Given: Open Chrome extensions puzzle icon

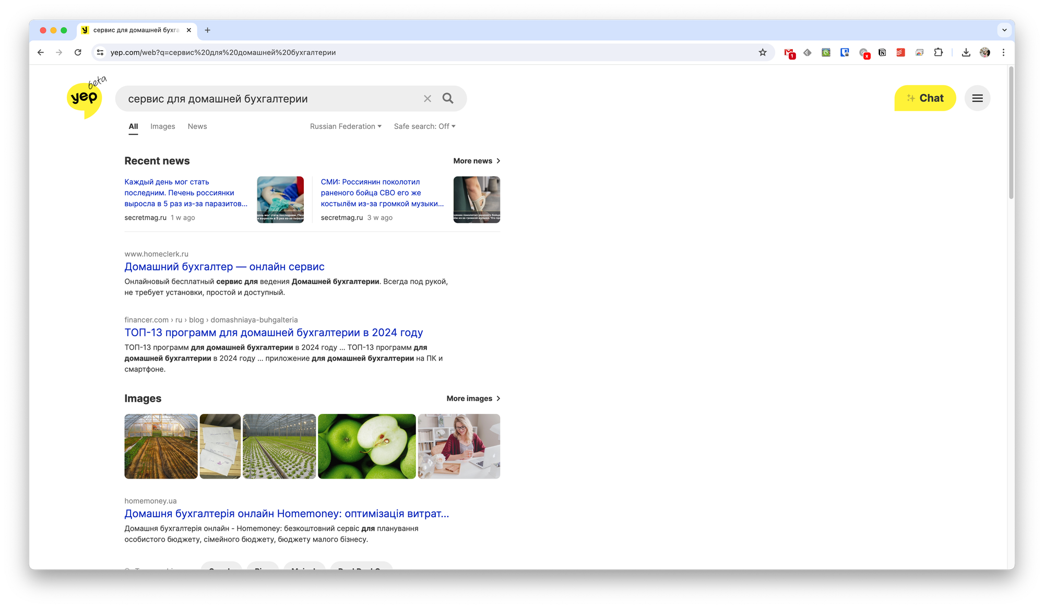Looking at the screenshot, I should (x=938, y=52).
